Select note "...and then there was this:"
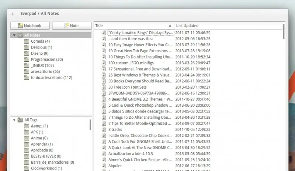This screenshot has height=171, width=295. [x=131, y=39]
